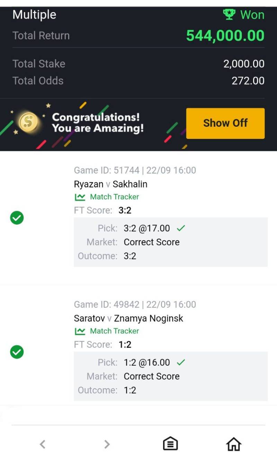Viewport: 277px width, 457px height.
Task: Open Match Tracker for Ryazan v Sakhalin
Action: coord(114,197)
